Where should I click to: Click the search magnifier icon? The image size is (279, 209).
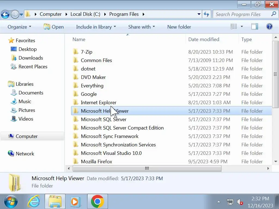(x=274, y=14)
